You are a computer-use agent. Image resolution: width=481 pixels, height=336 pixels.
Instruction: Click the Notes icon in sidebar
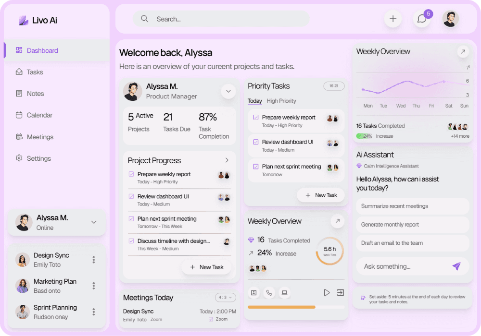[x=19, y=93]
